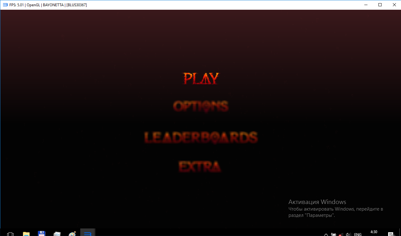Open the OPTIONS menu entry
This screenshot has height=236, width=401.
tap(201, 106)
